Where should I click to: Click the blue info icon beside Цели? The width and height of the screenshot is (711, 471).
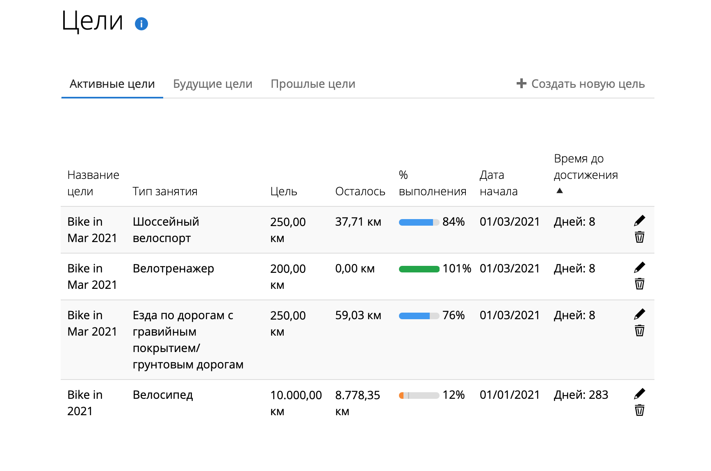pyautogui.click(x=141, y=24)
